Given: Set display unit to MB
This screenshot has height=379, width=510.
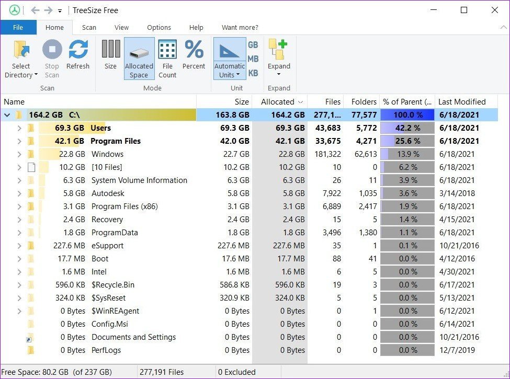Looking at the screenshot, I should click(x=253, y=59).
